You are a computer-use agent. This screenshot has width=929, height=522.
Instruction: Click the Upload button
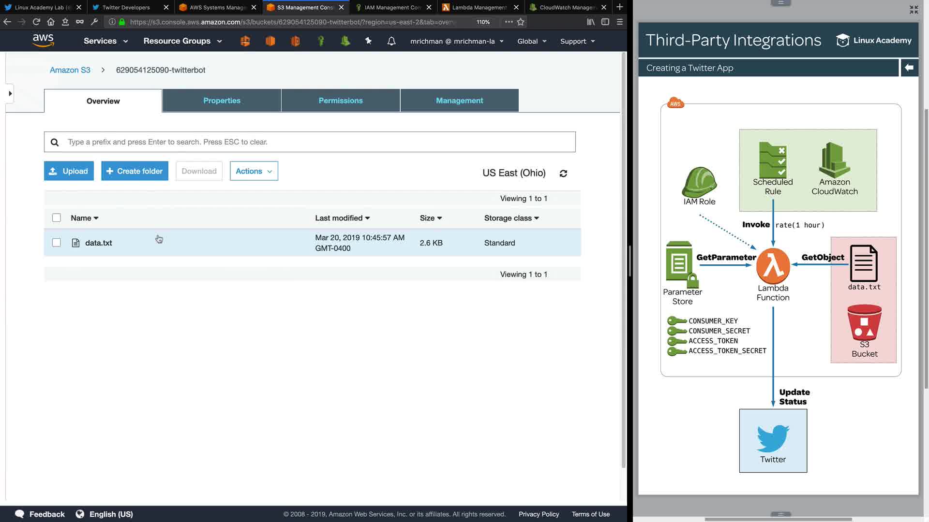pyautogui.click(x=69, y=171)
